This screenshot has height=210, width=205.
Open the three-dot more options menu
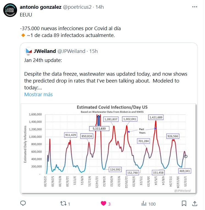(x=194, y=7)
